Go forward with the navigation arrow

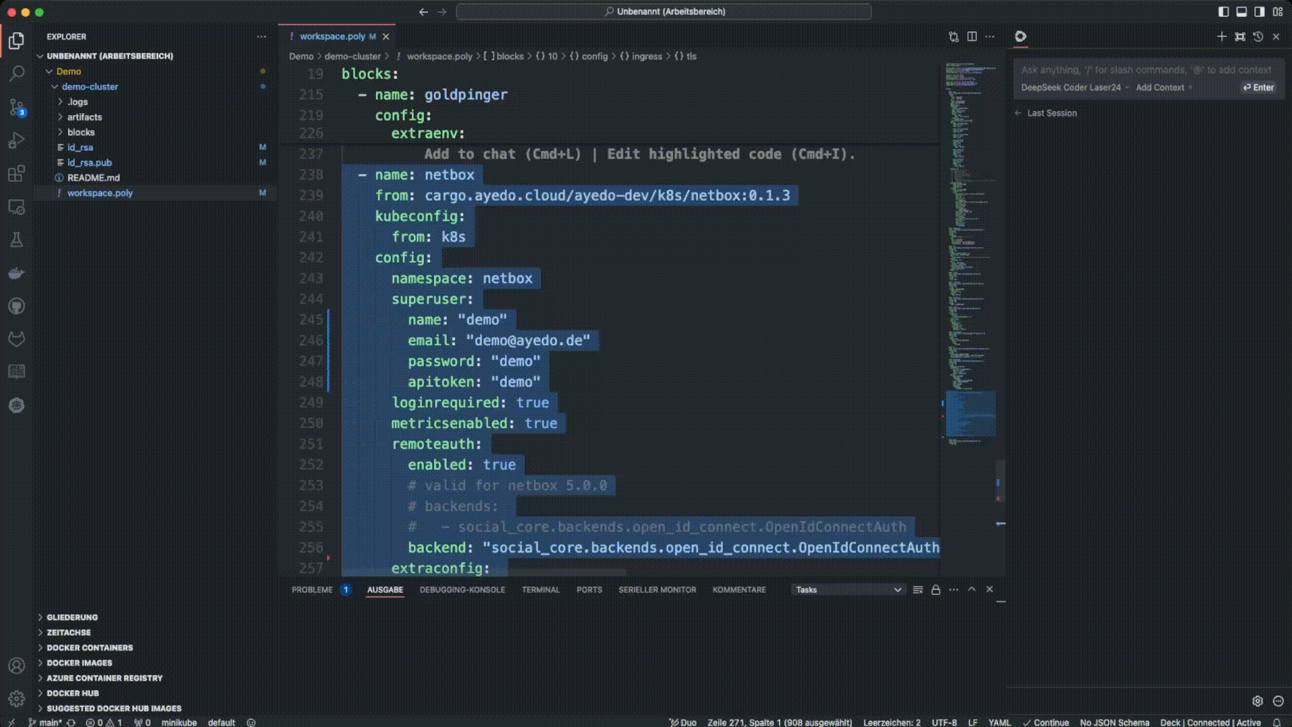click(441, 11)
